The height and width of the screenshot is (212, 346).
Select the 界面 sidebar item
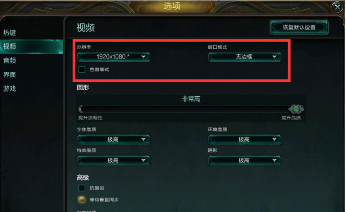point(10,74)
